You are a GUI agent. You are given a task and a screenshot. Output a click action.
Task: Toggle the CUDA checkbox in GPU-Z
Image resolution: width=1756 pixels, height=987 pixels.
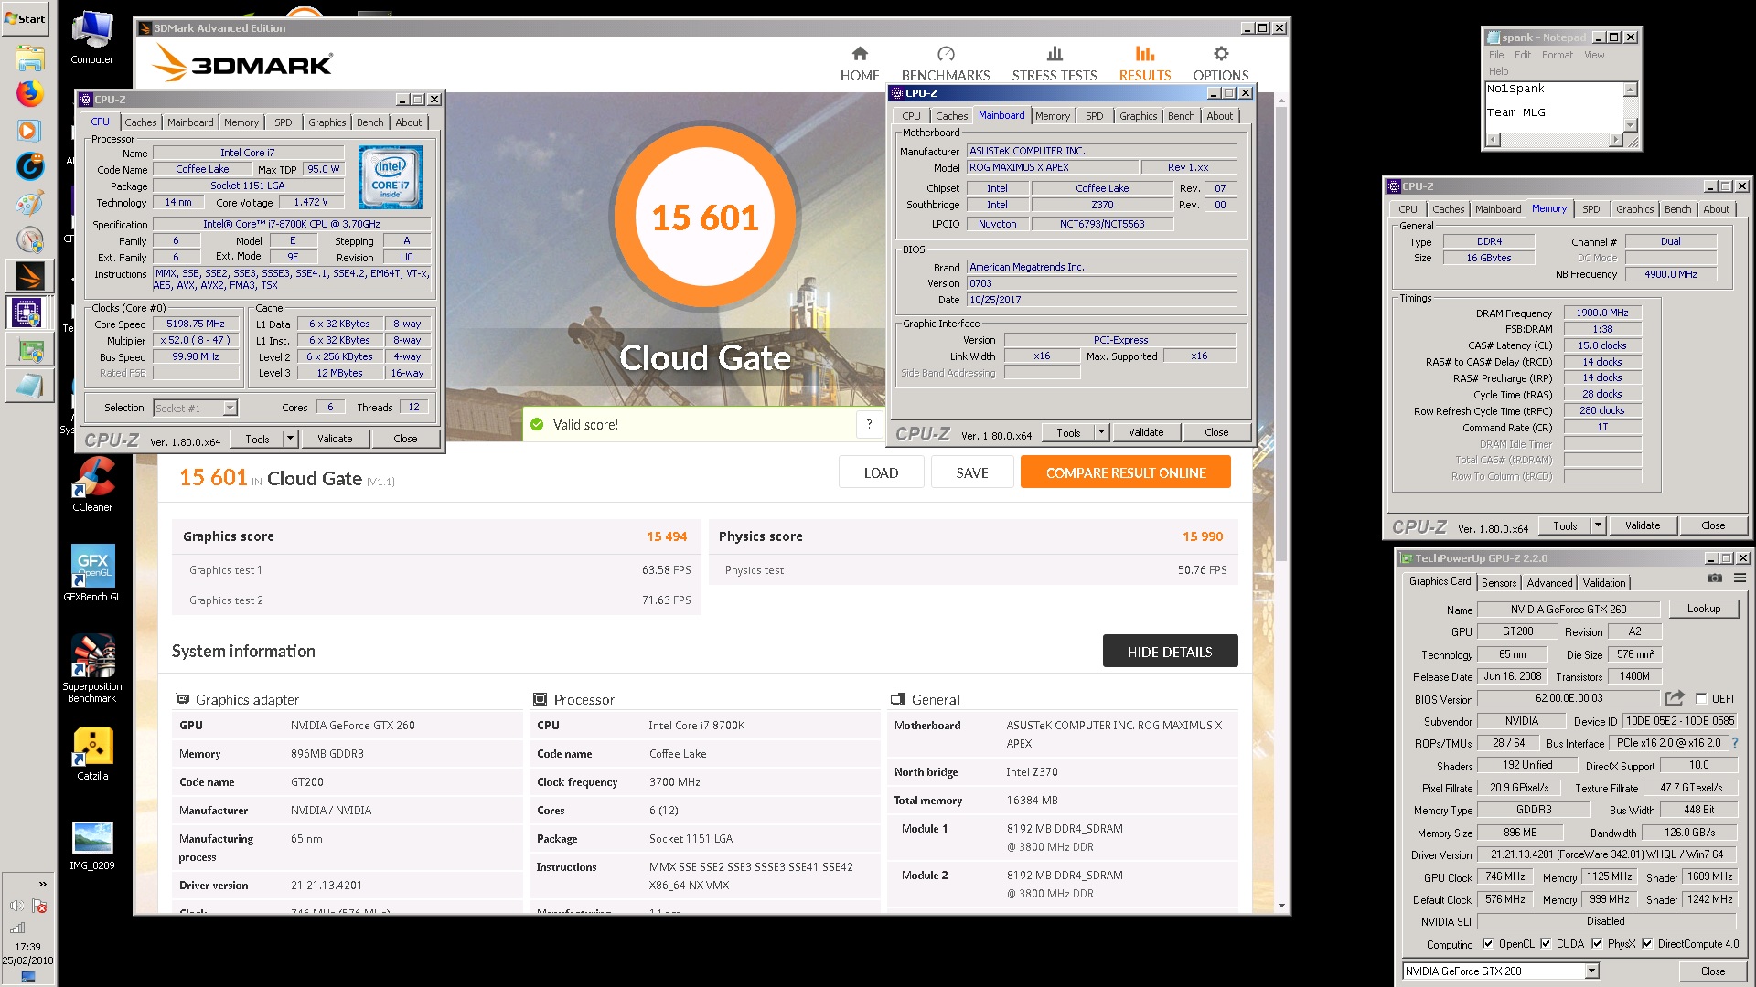tap(1546, 944)
